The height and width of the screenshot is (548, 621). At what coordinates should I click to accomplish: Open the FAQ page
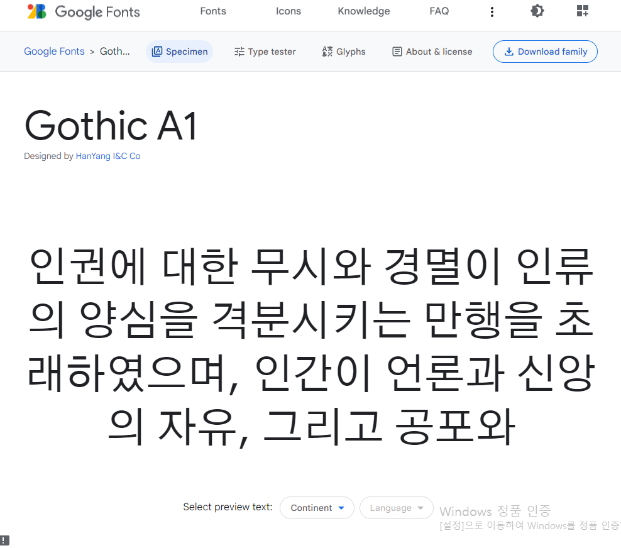click(439, 11)
